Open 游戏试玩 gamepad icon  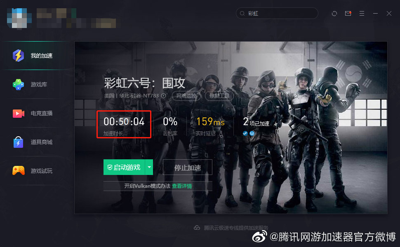19,170
